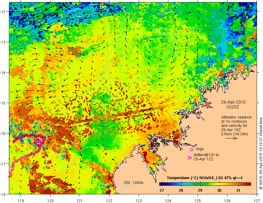Click the Altimetric sealevel legend text
Screen dimensions: 263x203
pos(236,117)
